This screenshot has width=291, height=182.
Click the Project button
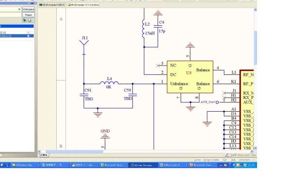28,15
